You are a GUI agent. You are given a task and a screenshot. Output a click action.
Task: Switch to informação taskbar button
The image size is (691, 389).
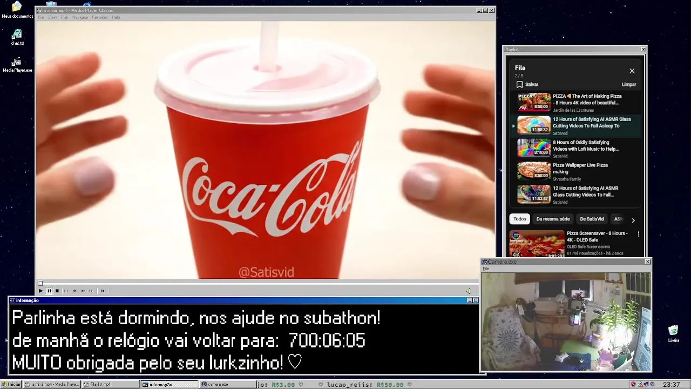170,385
